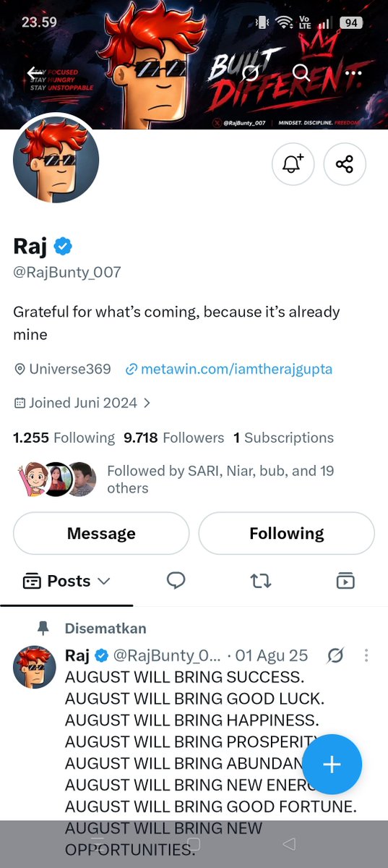Tap the blue compose plus button
This screenshot has height=868, width=388.
pos(332,765)
